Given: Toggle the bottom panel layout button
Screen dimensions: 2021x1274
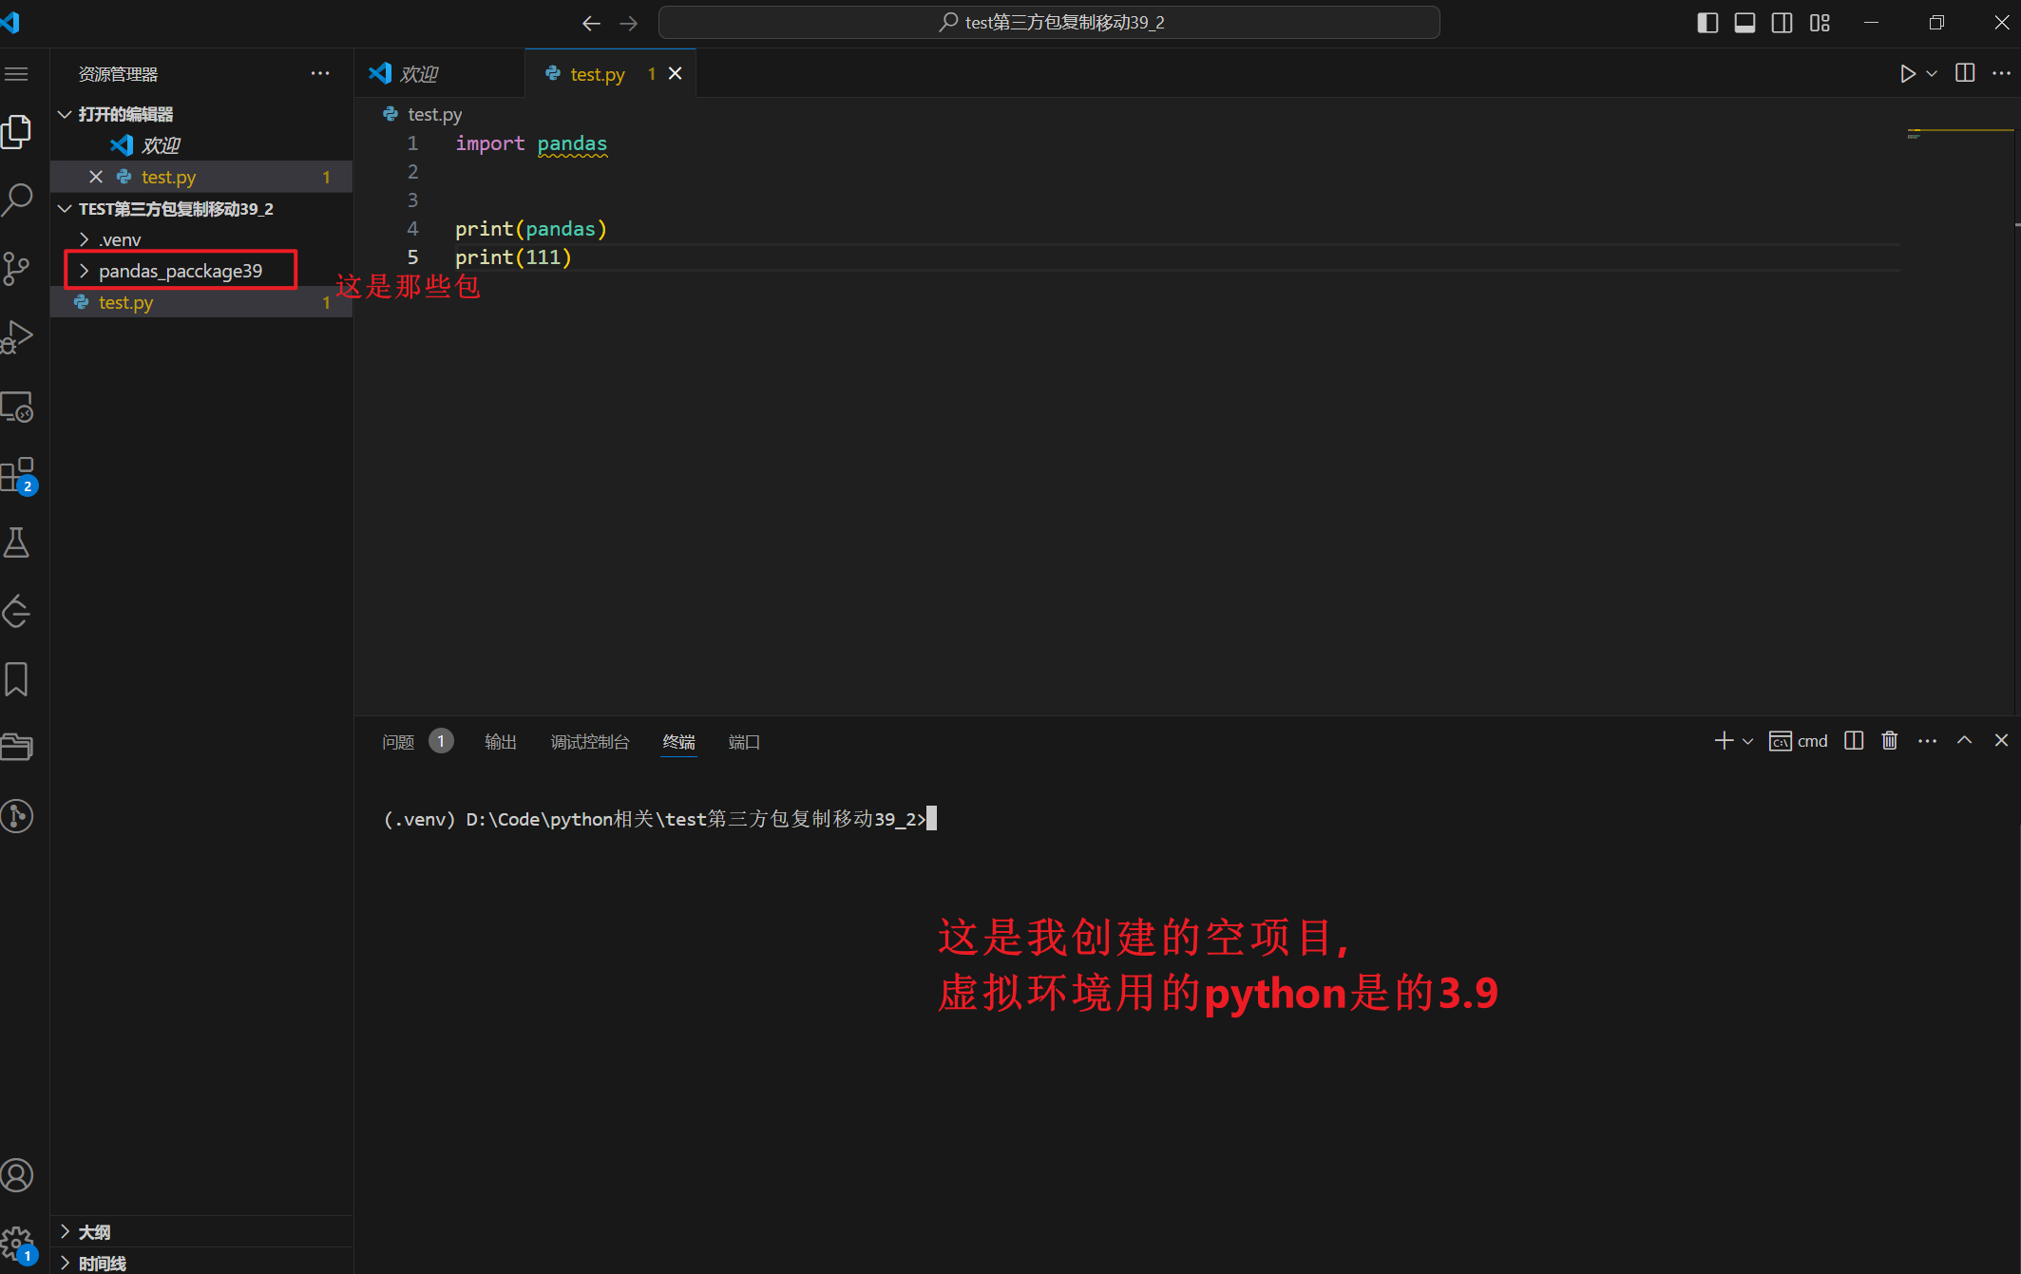Looking at the screenshot, I should click(1745, 23).
